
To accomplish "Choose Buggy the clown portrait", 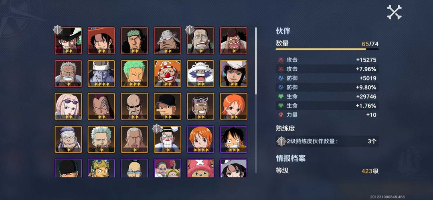I will 168,74.
